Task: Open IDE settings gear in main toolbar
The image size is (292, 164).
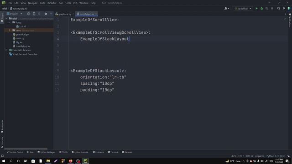Action: pos(284,8)
